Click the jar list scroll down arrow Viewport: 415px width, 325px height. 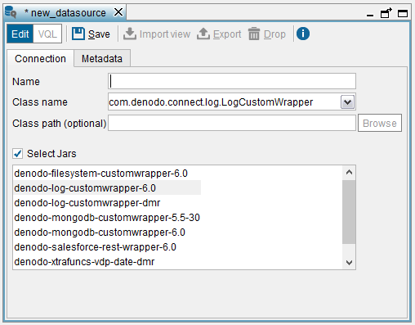[349, 263]
